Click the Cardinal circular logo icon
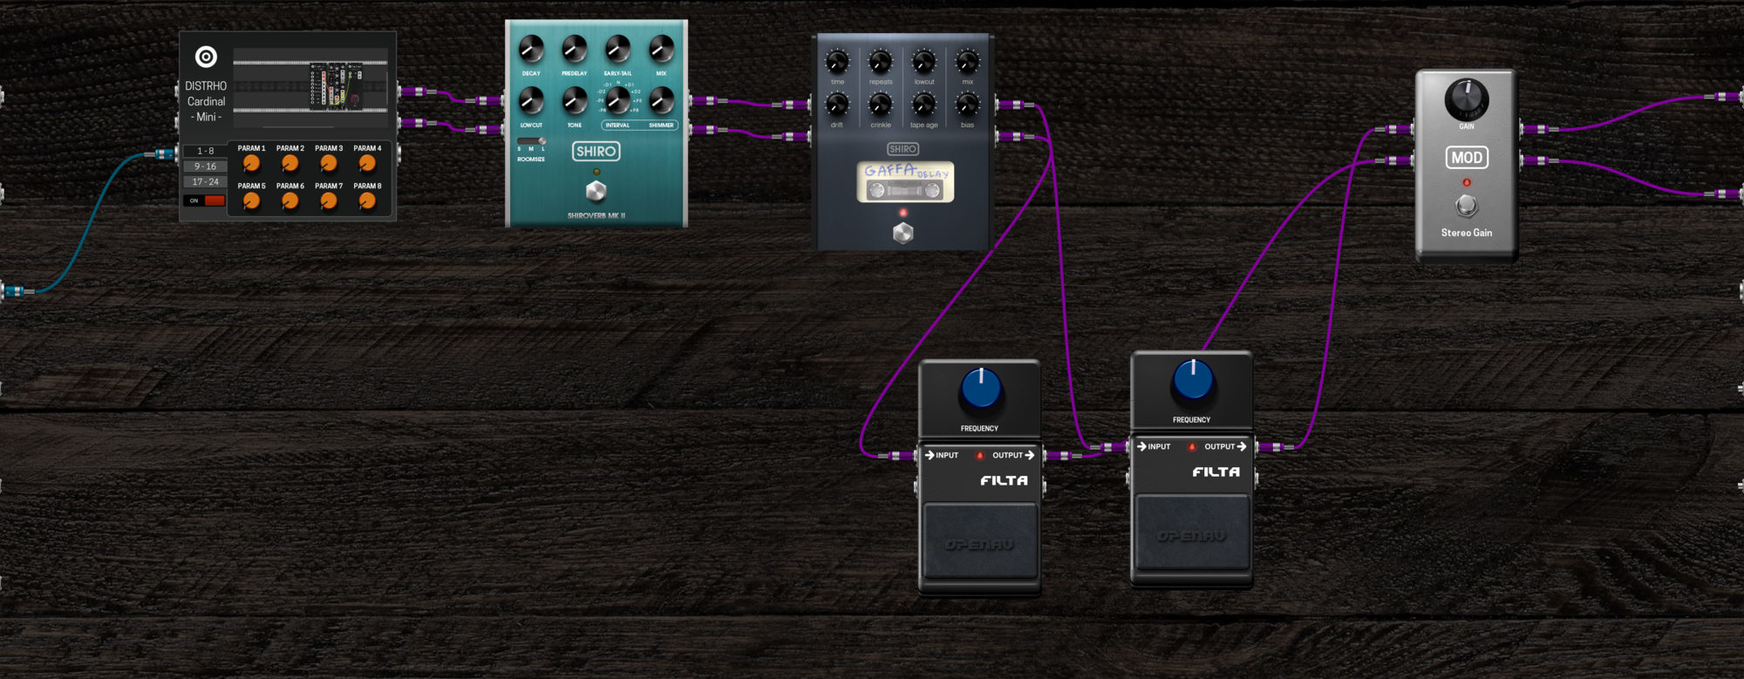Viewport: 1744px width, 679px height. coord(206,57)
